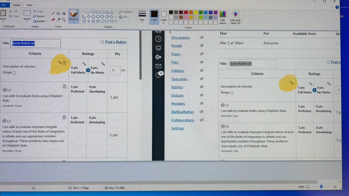Screen dimensions: 349x196
Task: Click Edit with Paint 3D
Action: pyautogui.click(x=235, y=17)
